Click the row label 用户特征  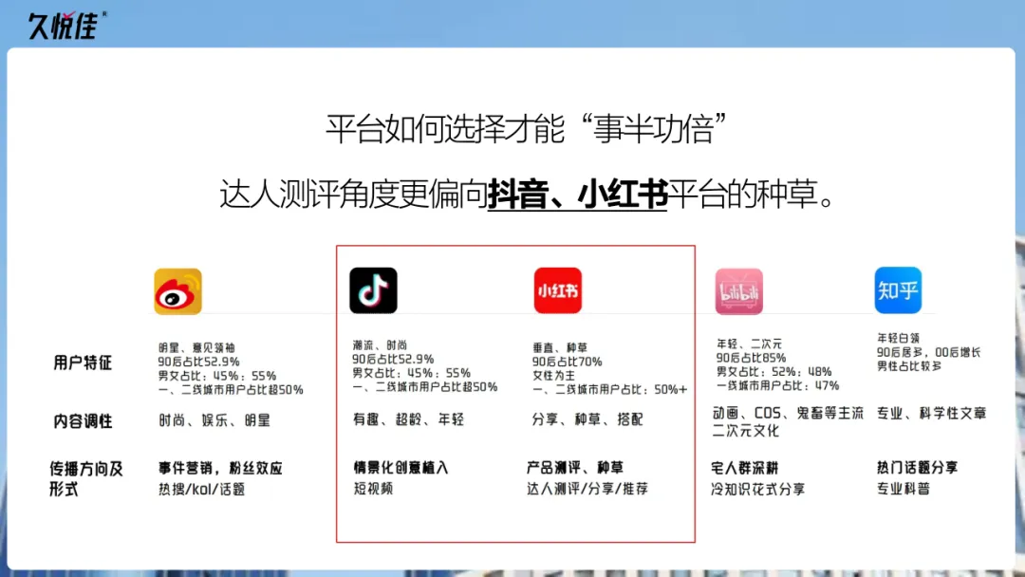click(83, 363)
